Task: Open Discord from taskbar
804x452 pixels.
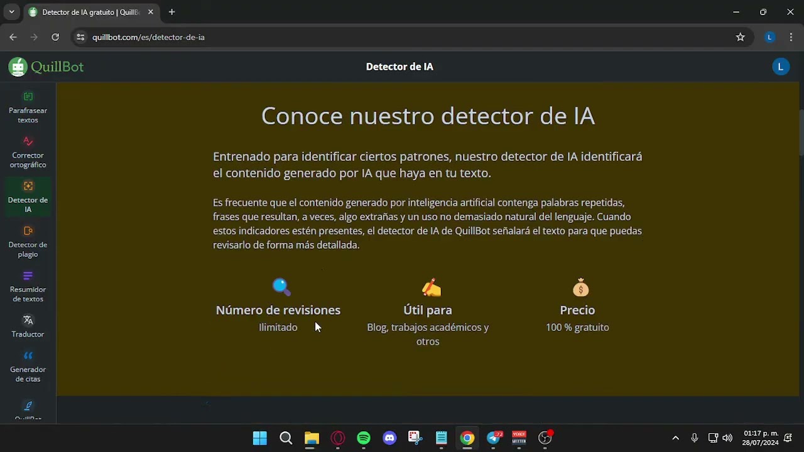Action: pos(389,438)
